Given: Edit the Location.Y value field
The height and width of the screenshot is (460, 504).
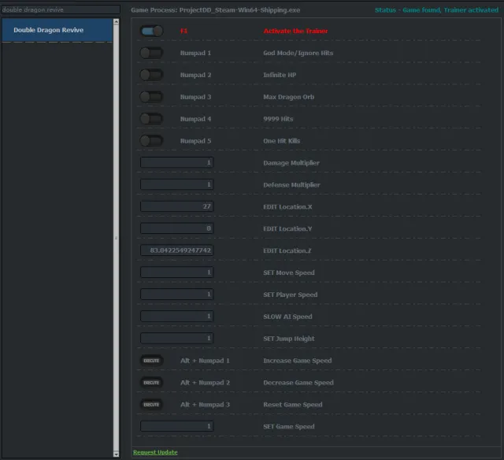Looking at the screenshot, I should [x=177, y=228].
